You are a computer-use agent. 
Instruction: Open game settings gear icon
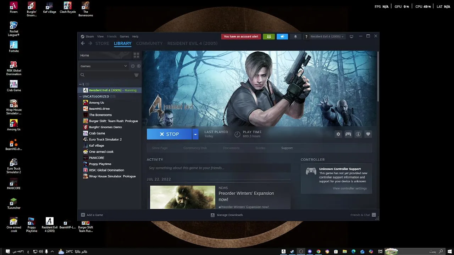pyautogui.click(x=338, y=134)
